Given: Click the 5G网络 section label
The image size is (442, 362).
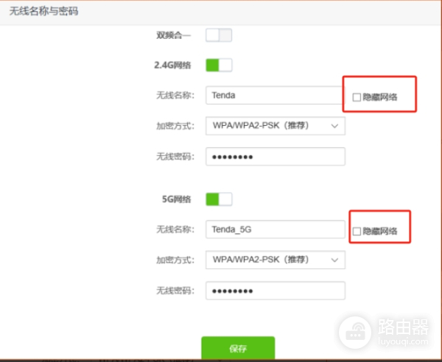Looking at the screenshot, I should 178,199.
